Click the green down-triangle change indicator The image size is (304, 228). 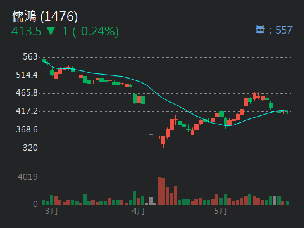(51, 31)
